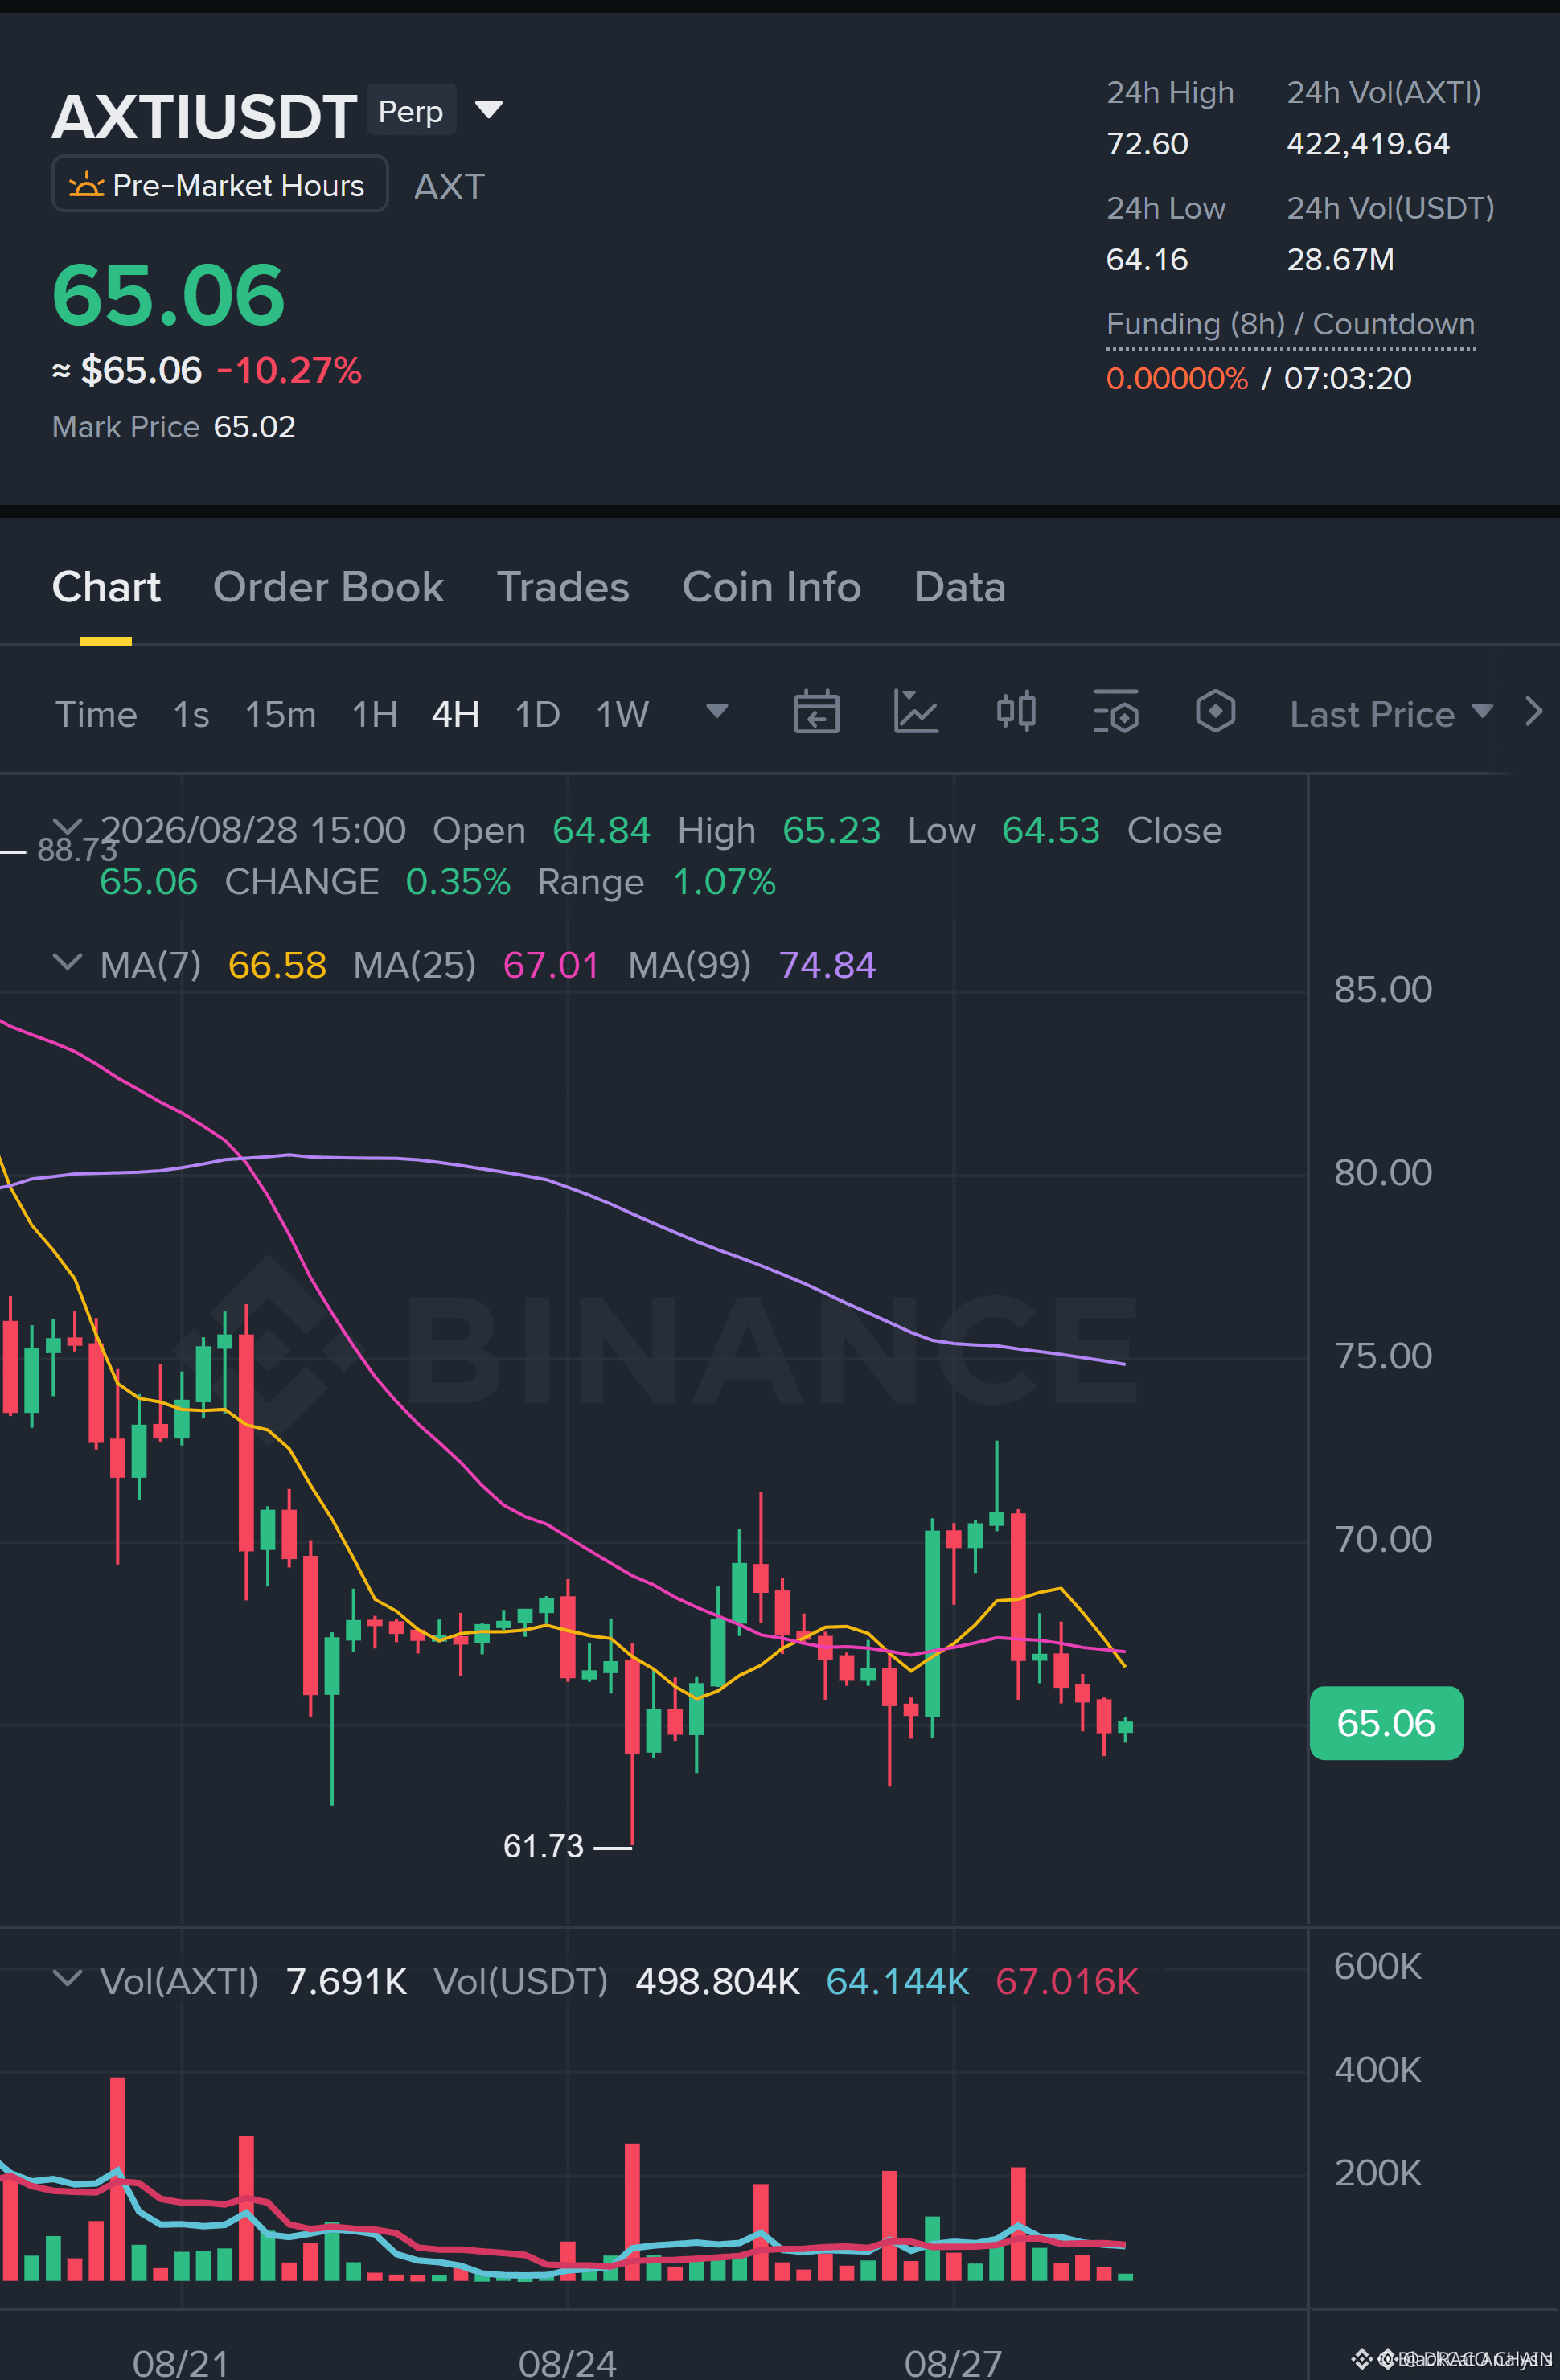Select the 4H interval
This screenshot has height=2380, width=1560.
455,714
